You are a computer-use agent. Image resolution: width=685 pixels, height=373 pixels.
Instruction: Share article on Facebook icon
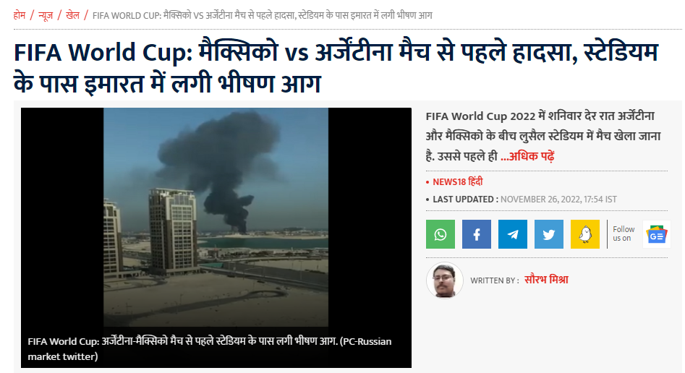(477, 234)
